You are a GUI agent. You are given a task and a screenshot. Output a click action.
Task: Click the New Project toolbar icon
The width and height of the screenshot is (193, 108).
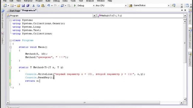[x=5, y=5]
